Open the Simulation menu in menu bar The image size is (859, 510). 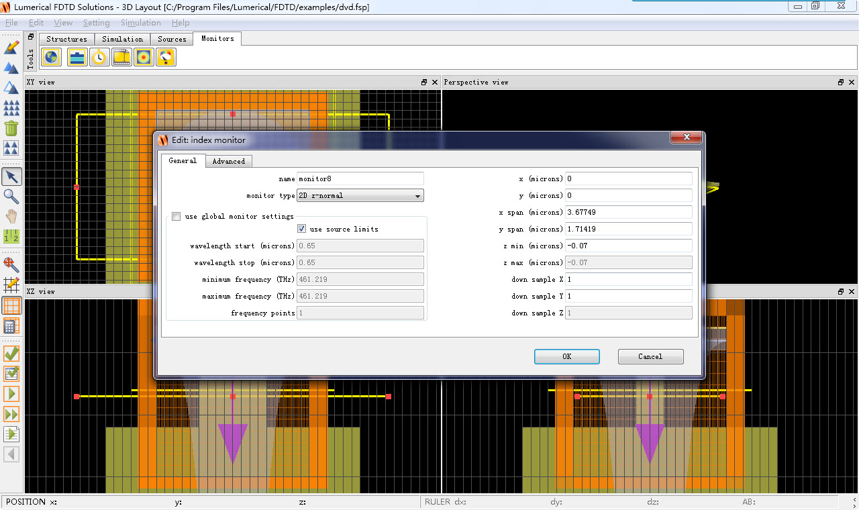141,23
